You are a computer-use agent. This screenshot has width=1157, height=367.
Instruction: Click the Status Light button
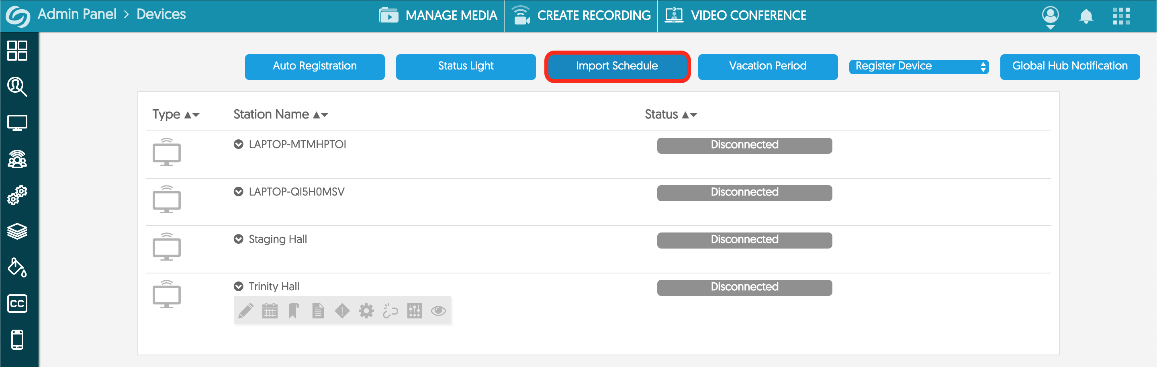466,66
